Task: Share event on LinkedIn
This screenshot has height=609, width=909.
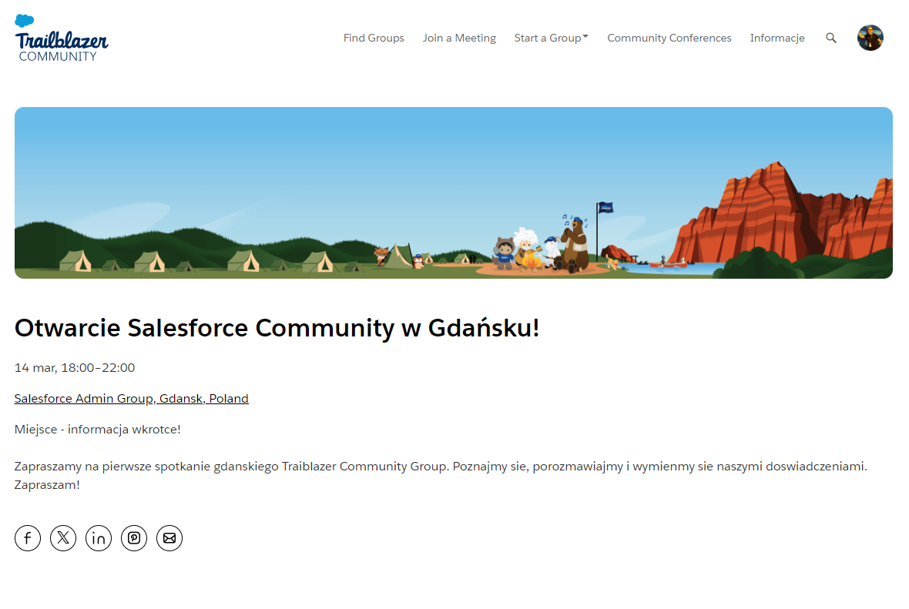Action: 99,538
